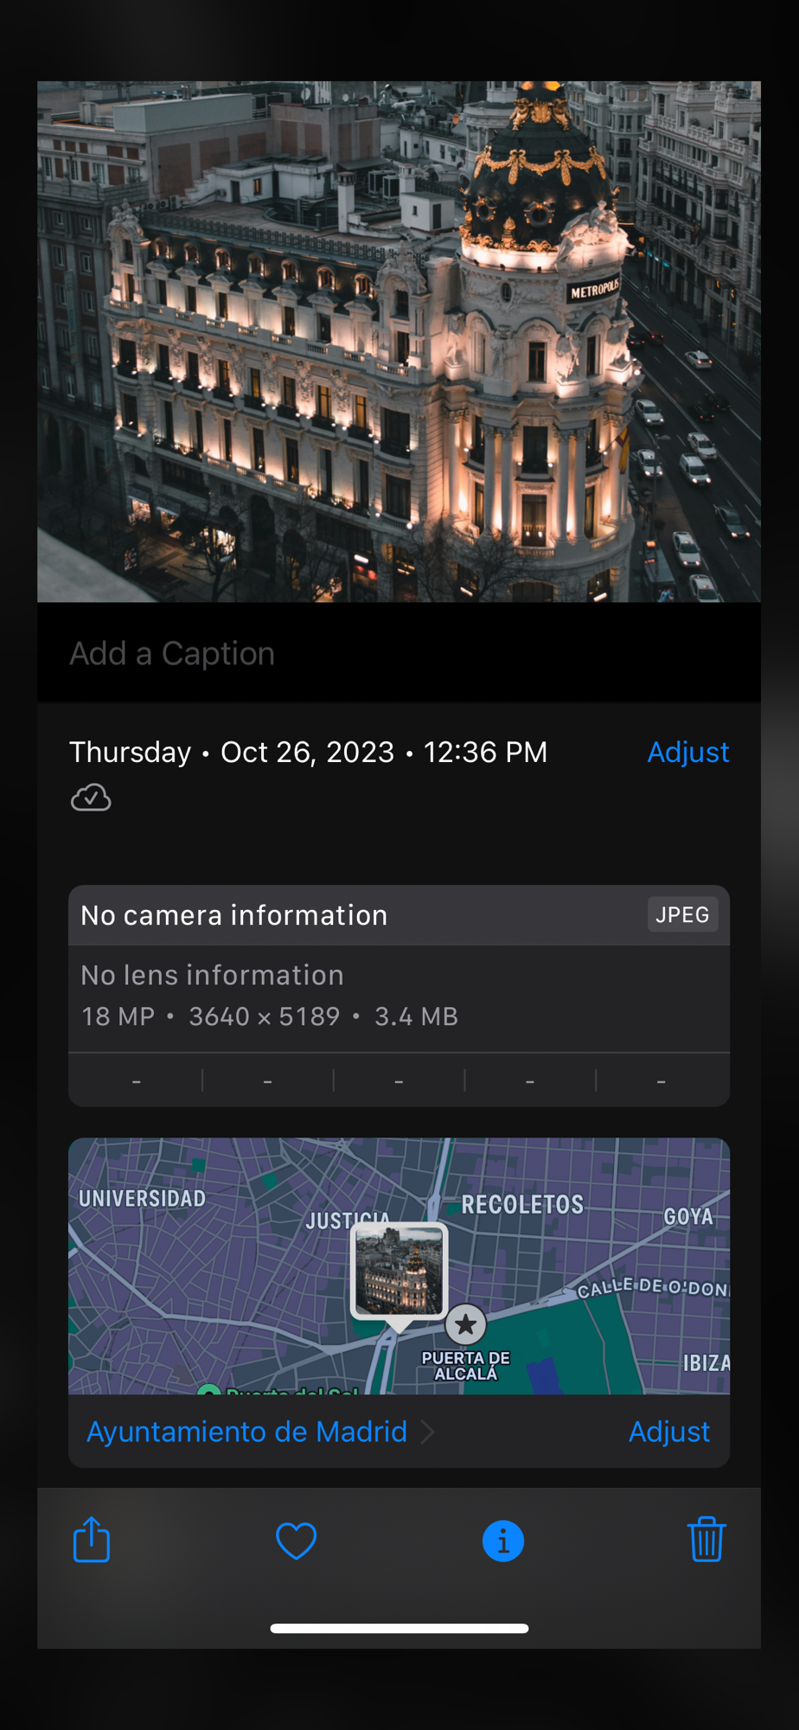Adjust the photo date and time
This screenshot has width=799, height=1730.
[x=688, y=752]
